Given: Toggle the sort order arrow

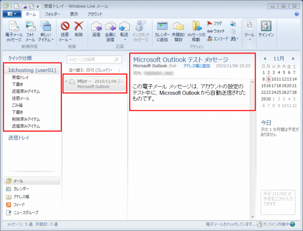Looking at the screenshot, I should coord(119,70).
